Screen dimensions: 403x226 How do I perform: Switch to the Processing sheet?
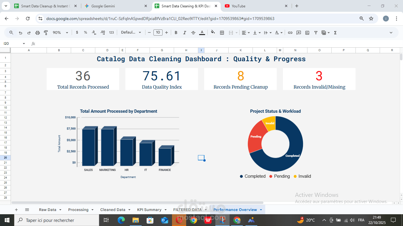(78, 210)
